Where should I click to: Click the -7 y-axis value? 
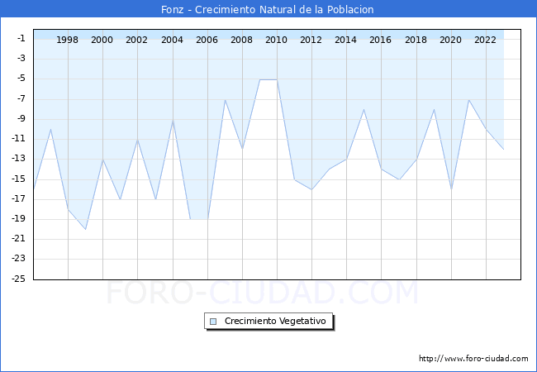(21, 99)
